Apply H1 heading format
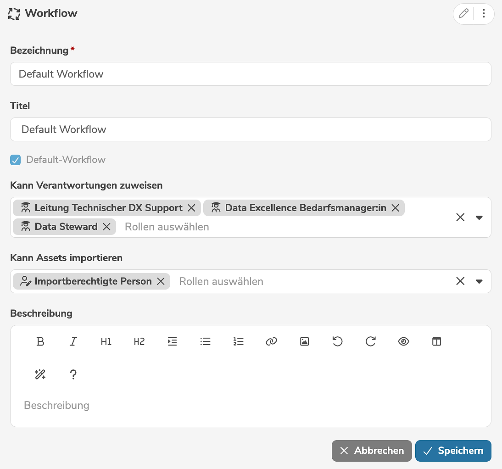Viewport: 502px width, 469px height. (x=106, y=341)
